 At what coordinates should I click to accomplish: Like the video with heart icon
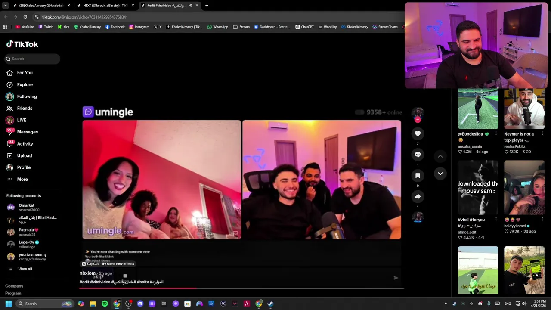418,133
